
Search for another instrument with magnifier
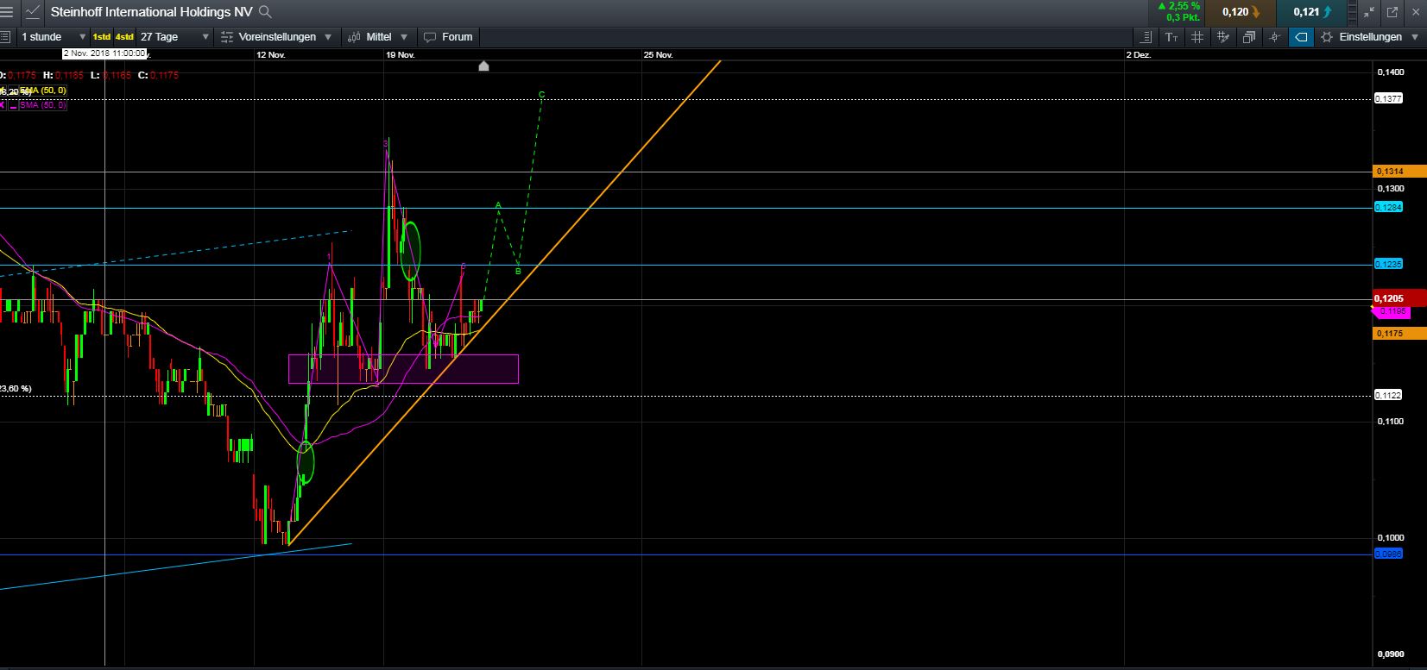[x=266, y=12]
